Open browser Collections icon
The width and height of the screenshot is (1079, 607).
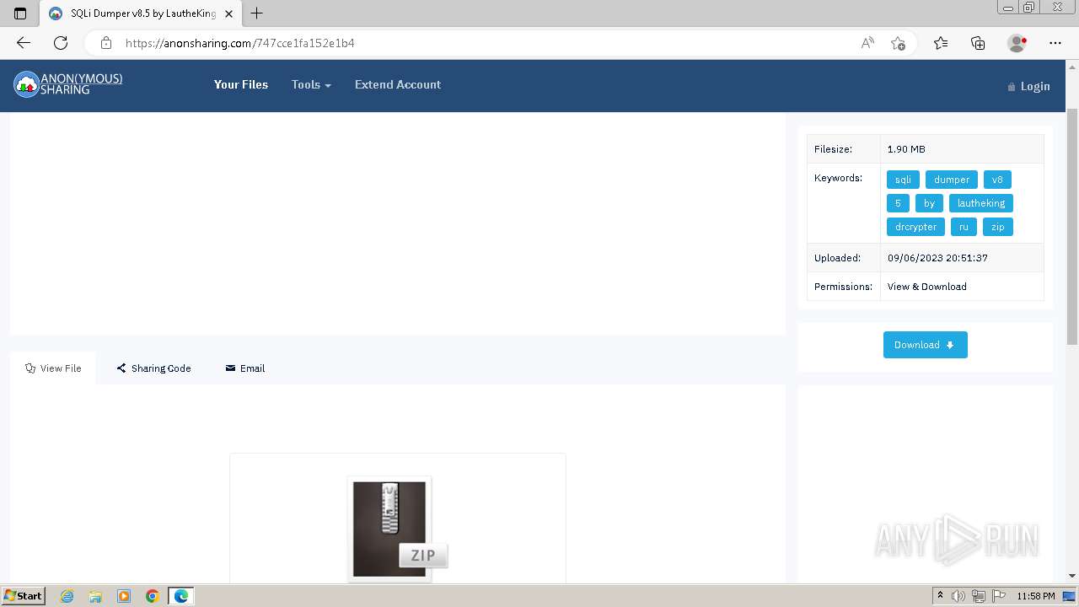coord(978,43)
